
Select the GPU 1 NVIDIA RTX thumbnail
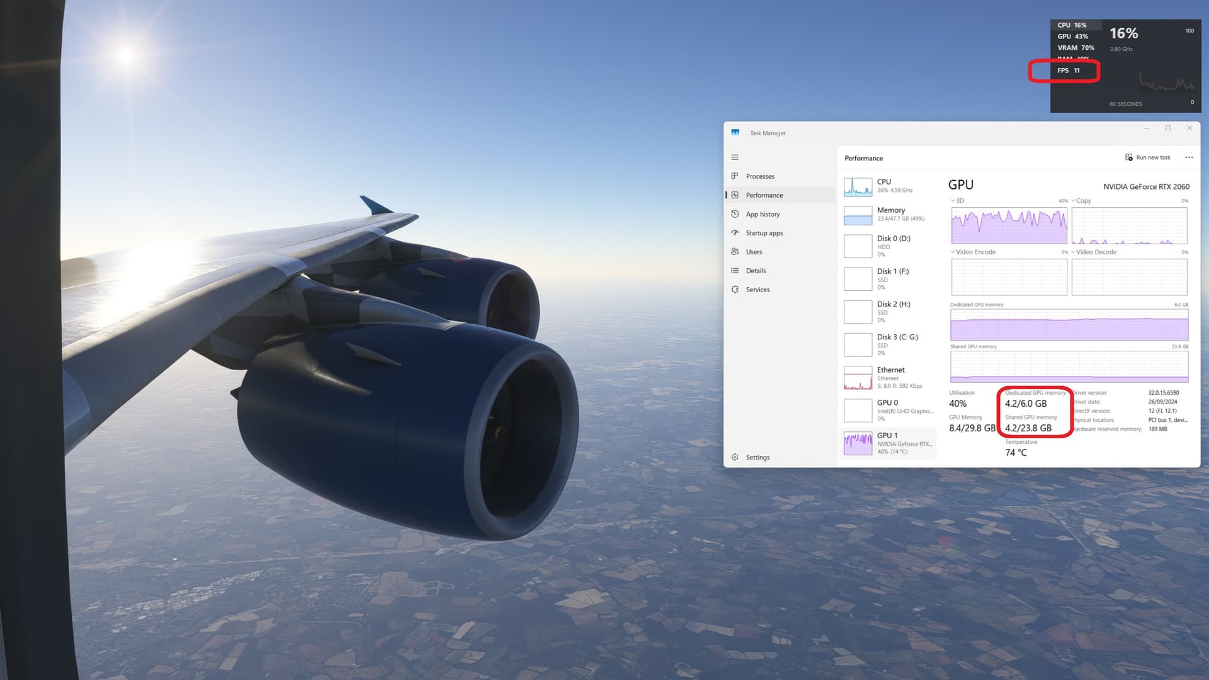(x=858, y=442)
